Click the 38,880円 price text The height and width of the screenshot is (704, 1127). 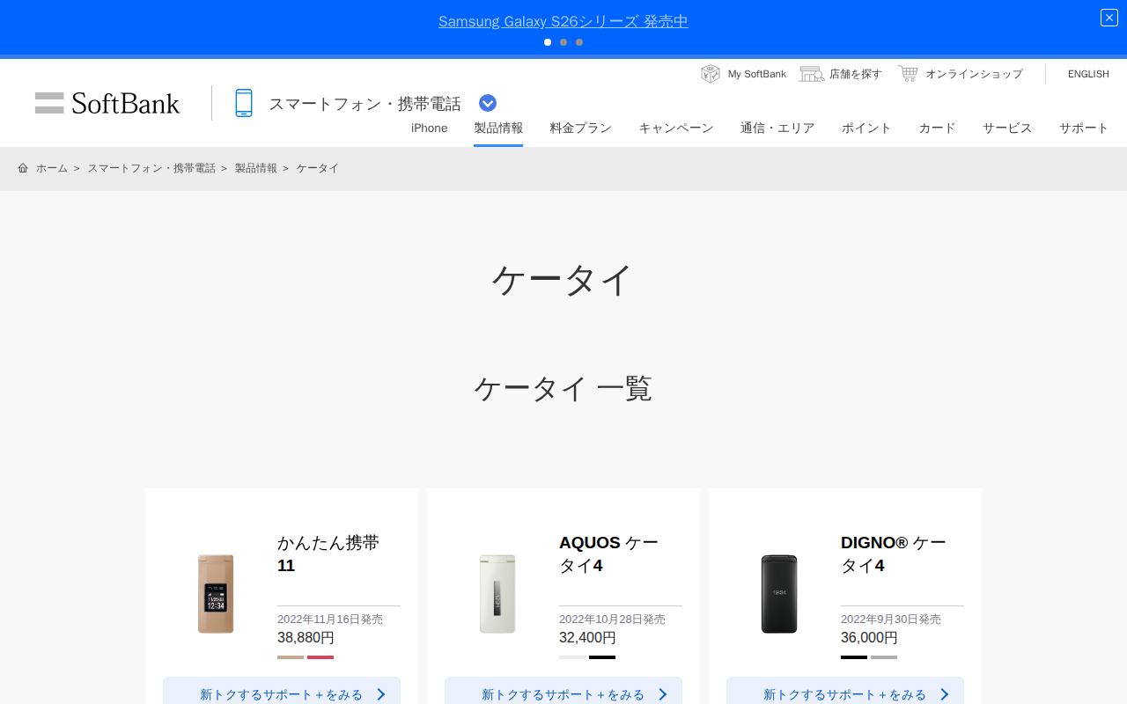pyautogui.click(x=306, y=638)
